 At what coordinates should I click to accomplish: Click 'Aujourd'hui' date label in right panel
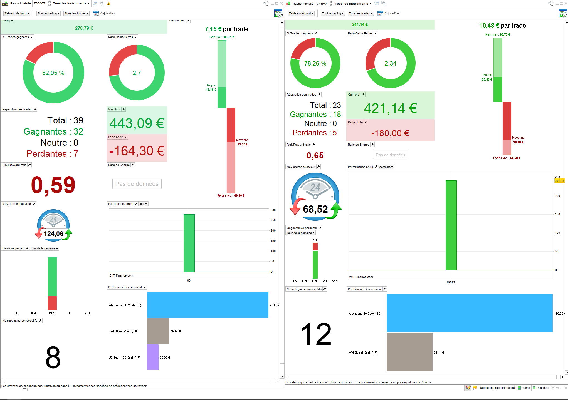(x=392, y=13)
